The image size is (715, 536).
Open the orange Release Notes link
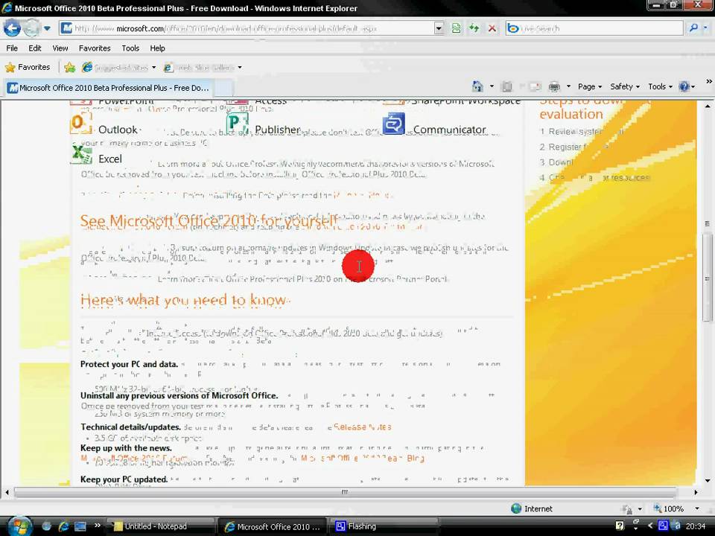click(362, 427)
